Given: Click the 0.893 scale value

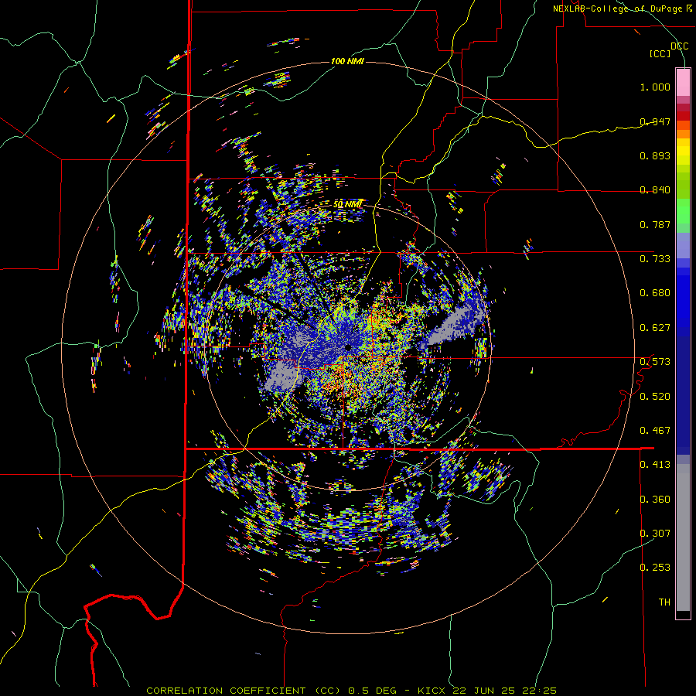Looking at the screenshot, I should (x=655, y=155).
